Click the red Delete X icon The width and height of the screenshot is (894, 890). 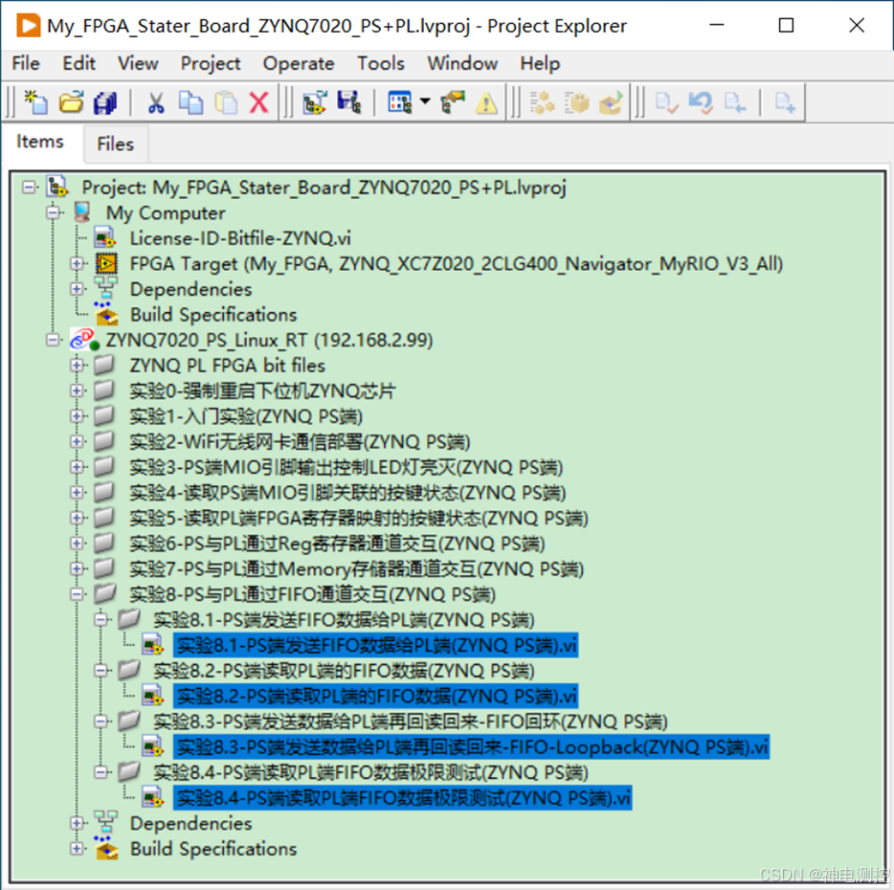pos(258,103)
